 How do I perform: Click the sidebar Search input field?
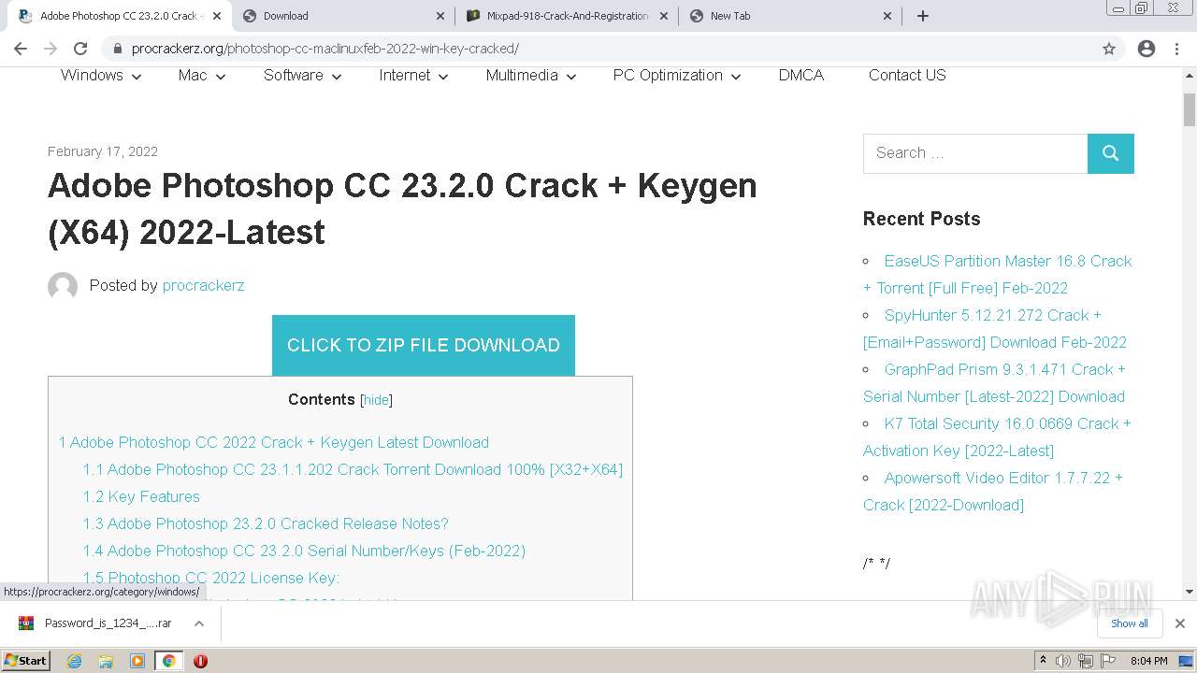(975, 153)
